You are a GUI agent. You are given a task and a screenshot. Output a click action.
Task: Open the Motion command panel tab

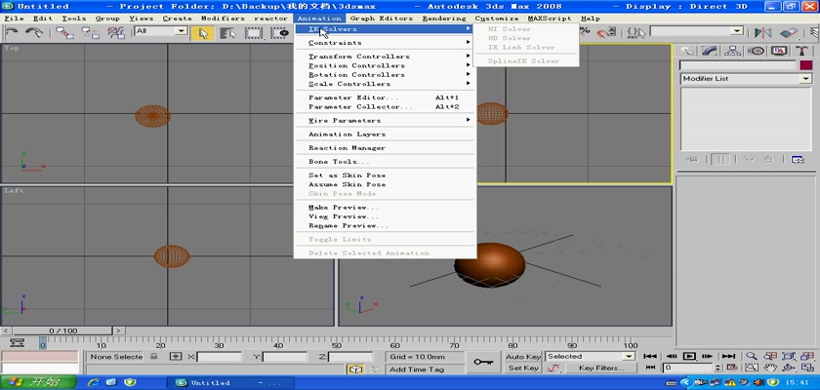[756, 51]
